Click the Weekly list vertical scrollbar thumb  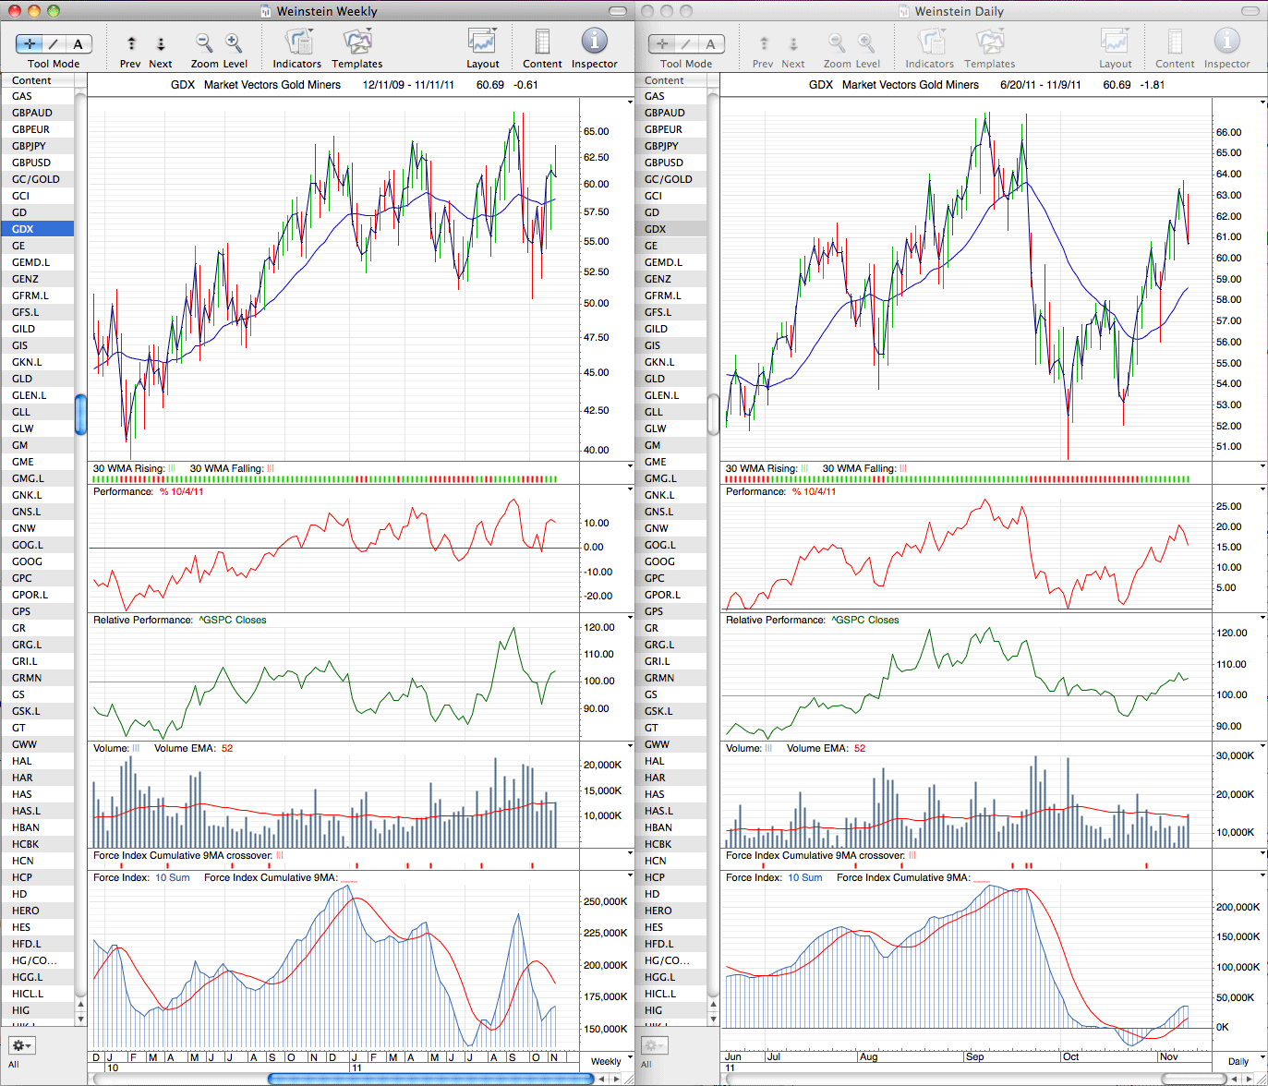click(x=80, y=414)
